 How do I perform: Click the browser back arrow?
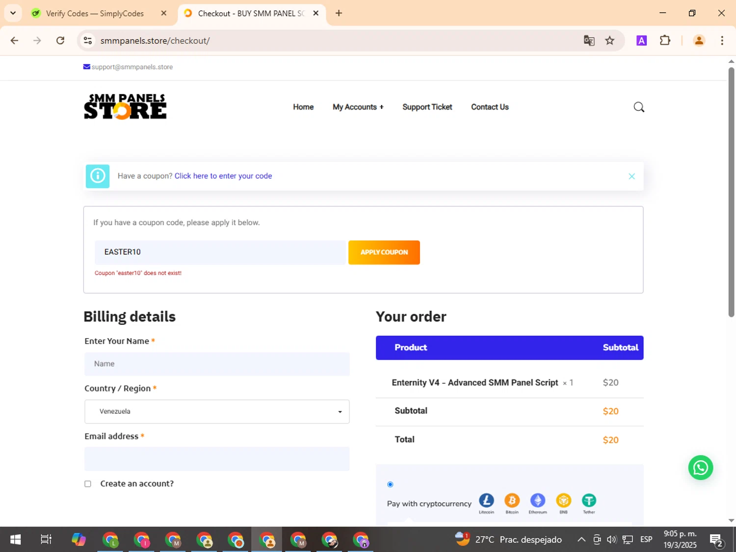point(14,41)
